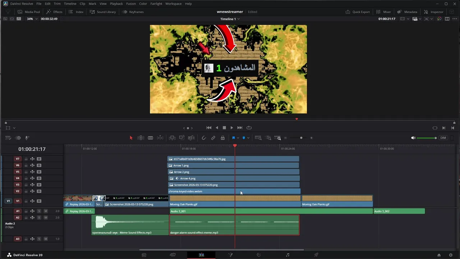Open the Fairlight menu
The width and height of the screenshot is (460, 259).
tap(156, 4)
